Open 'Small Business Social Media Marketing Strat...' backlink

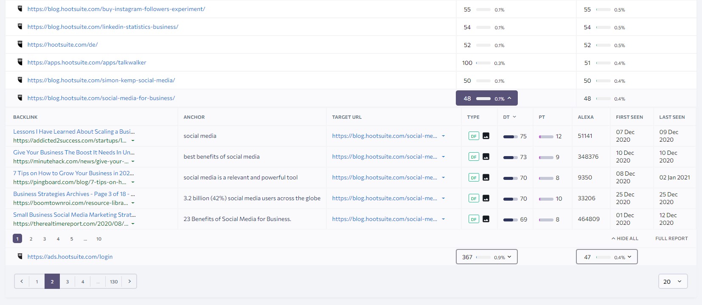point(74,215)
